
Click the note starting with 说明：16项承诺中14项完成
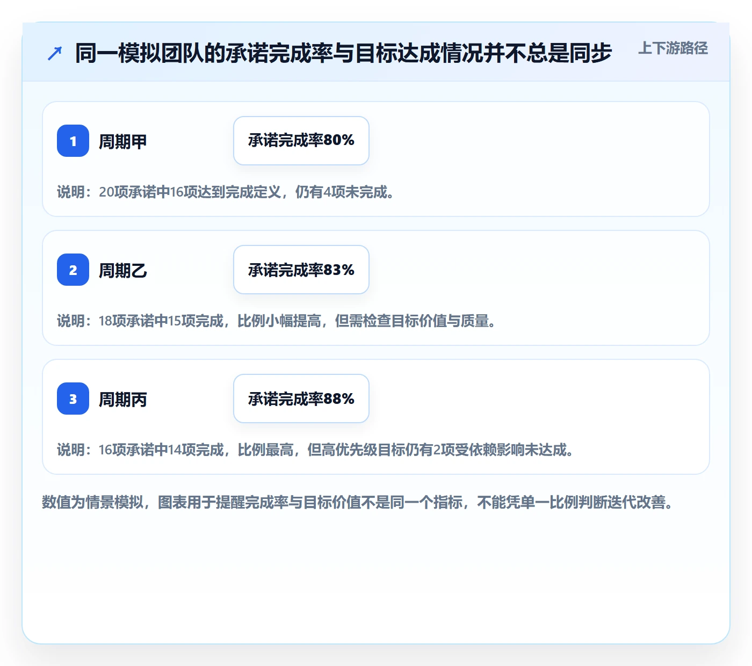316,450
